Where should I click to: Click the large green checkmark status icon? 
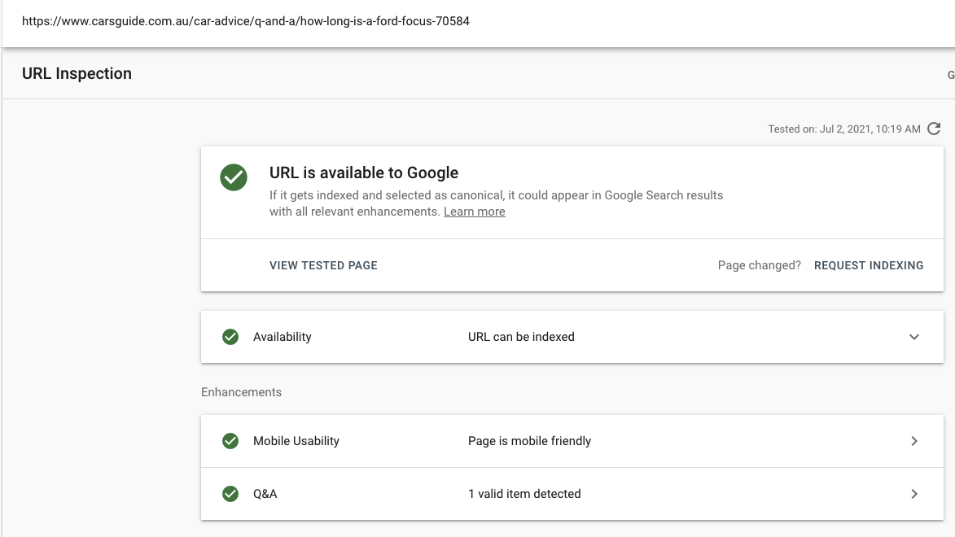(234, 177)
